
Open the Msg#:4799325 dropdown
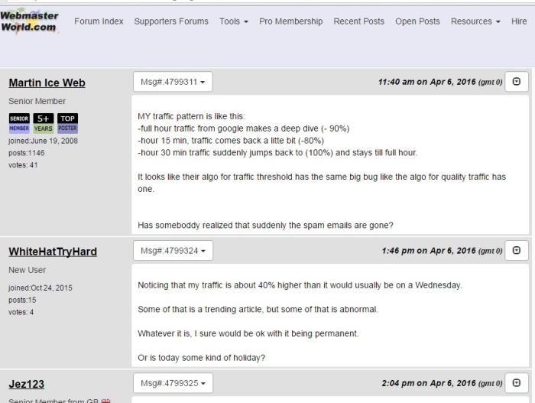[x=173, y=383]
